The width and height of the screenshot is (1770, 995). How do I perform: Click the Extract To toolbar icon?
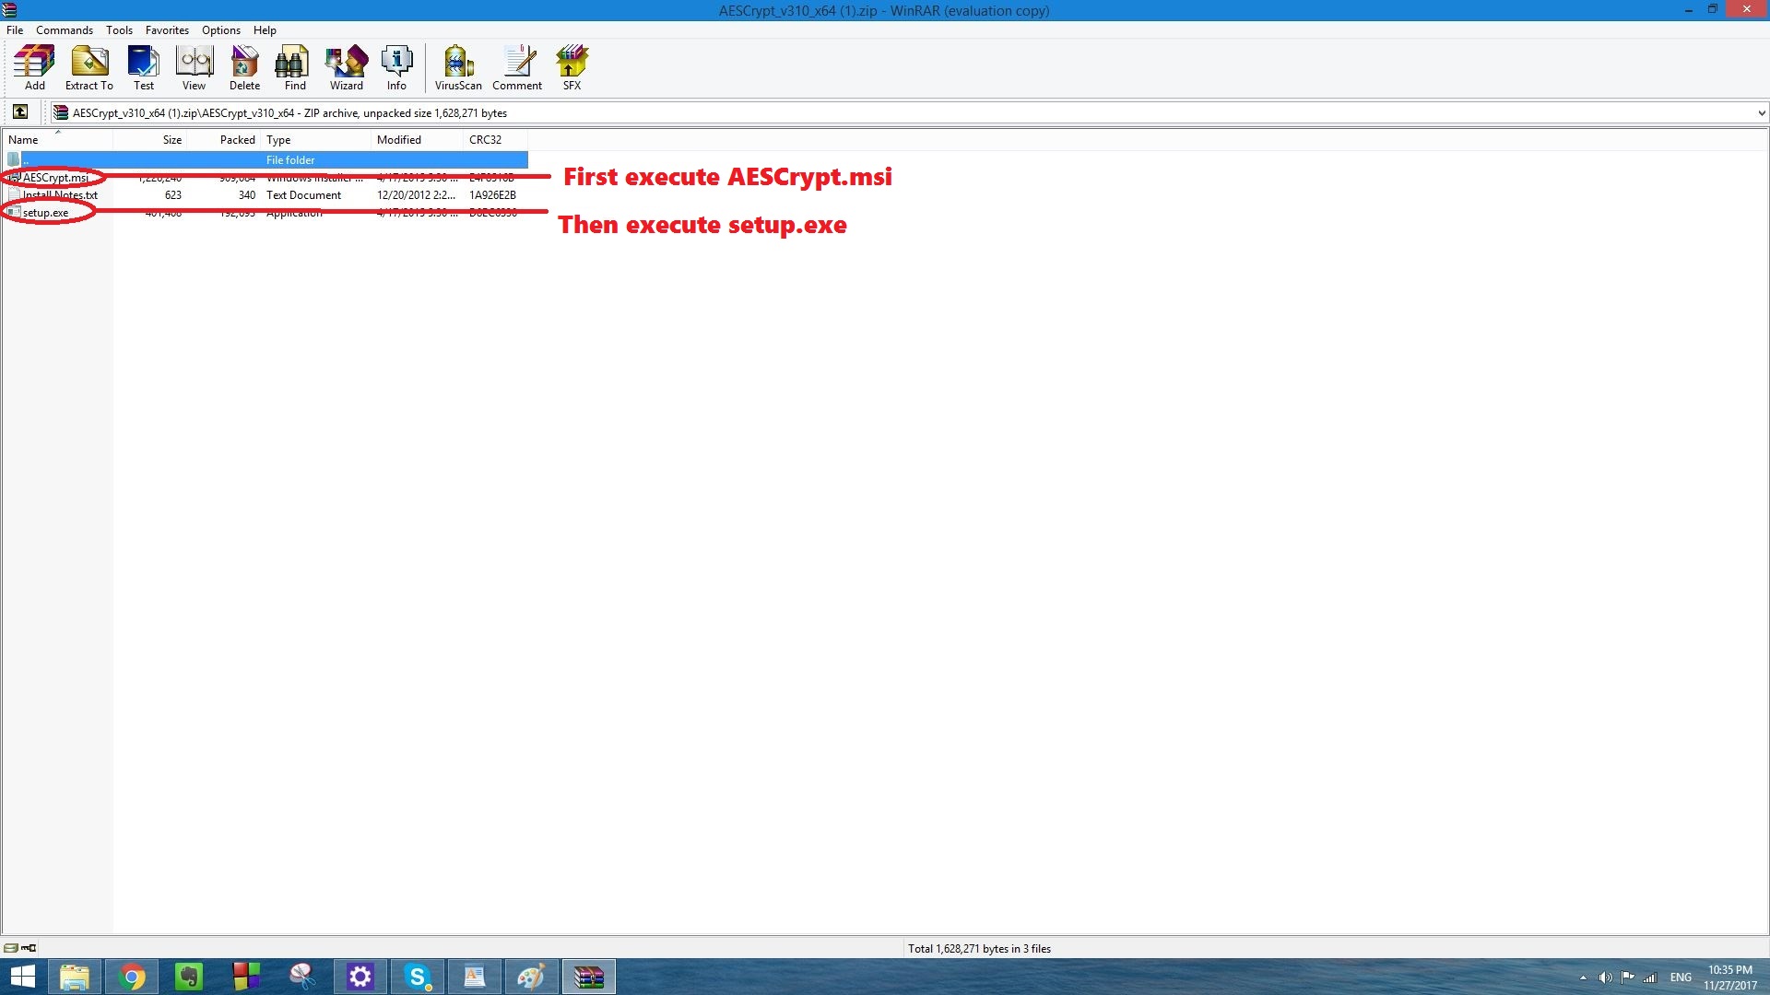tap(89, 68)
